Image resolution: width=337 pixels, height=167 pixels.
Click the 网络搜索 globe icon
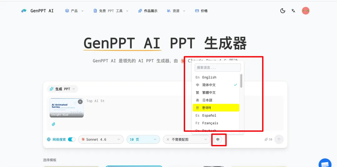49,139
